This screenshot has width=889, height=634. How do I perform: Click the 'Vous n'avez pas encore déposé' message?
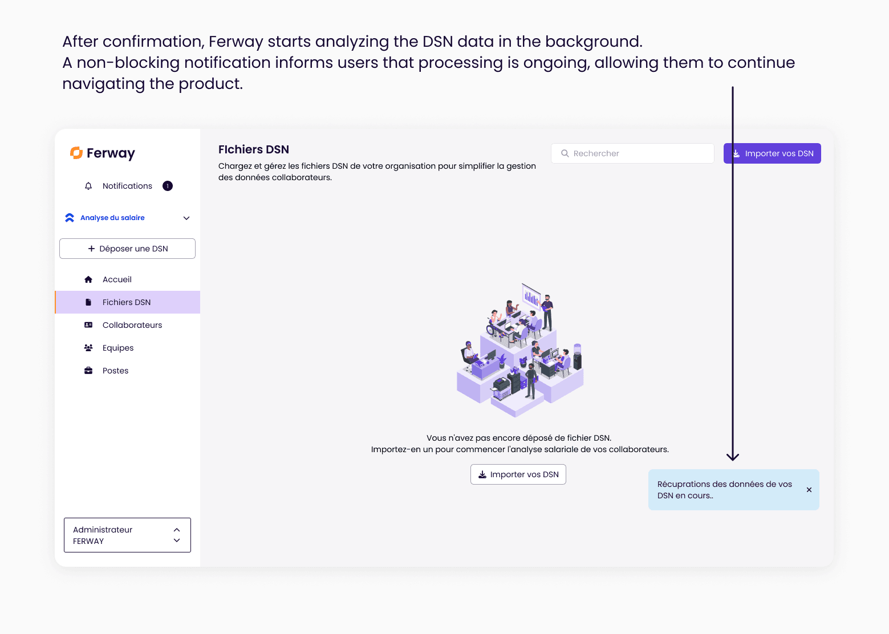pos(519,438)
